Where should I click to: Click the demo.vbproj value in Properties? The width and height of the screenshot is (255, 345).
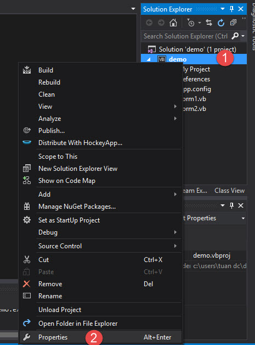point(212,255)
